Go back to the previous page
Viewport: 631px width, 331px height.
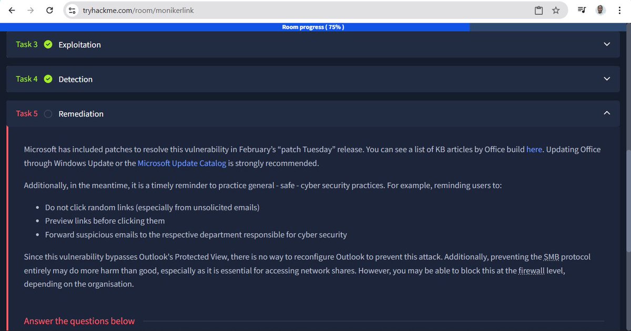point(12,10)
